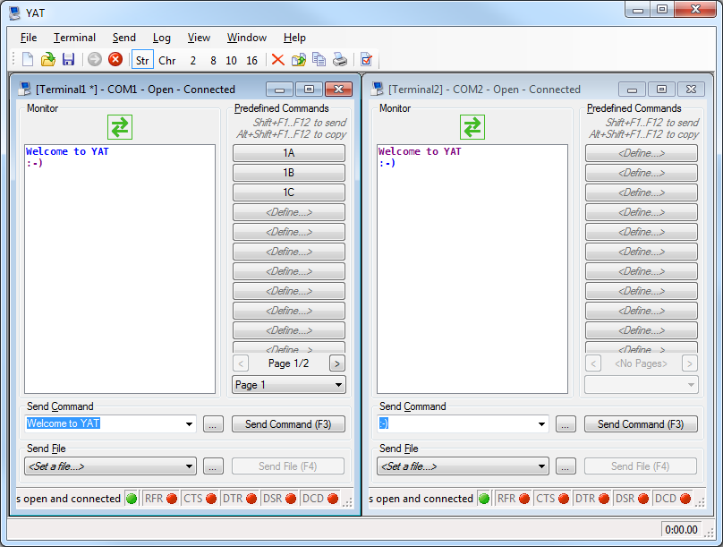Click the YAT application title icon
723x547 pixels.
[x=14, y=13]
